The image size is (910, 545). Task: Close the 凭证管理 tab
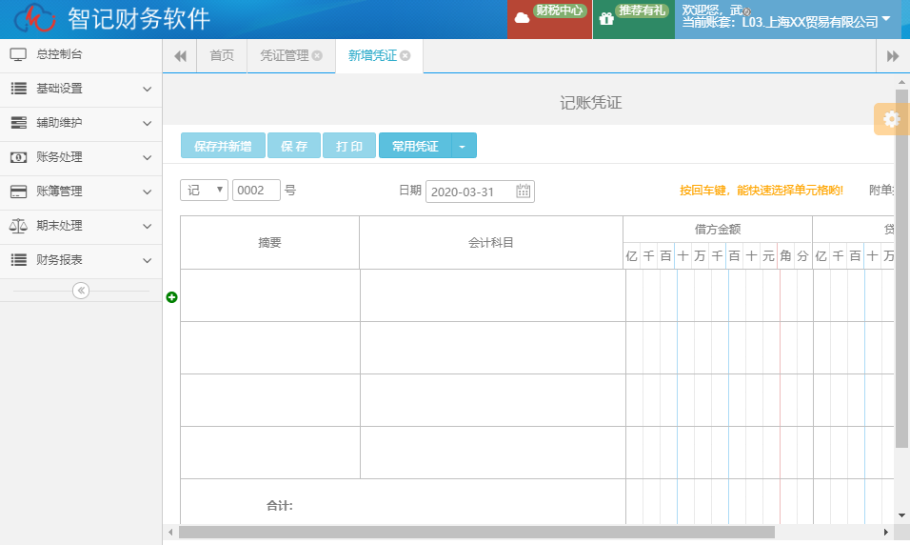(317, 56)
